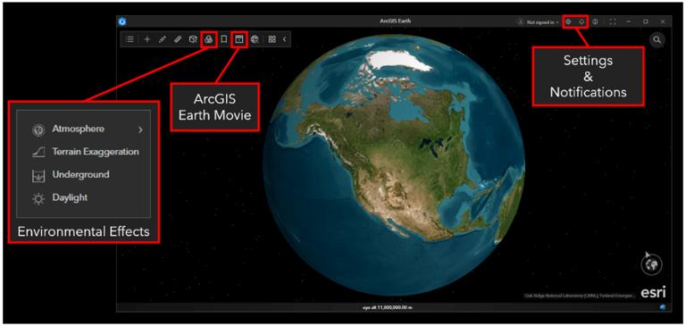686x326 pixels.
Task: Click the Add Data plus icon
Action: [x=147, y=39]
